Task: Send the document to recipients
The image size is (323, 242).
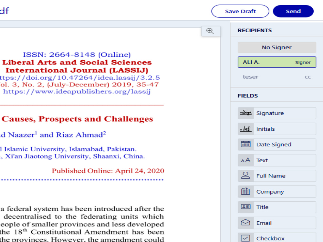Action: click(293, 11)
